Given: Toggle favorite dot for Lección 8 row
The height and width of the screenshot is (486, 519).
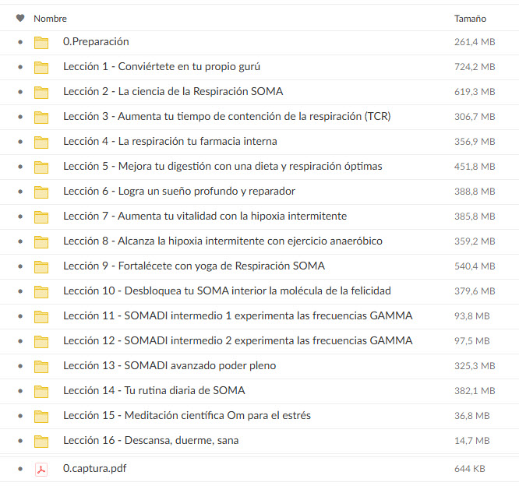Looking at the screenshot, I should (20, 241).
